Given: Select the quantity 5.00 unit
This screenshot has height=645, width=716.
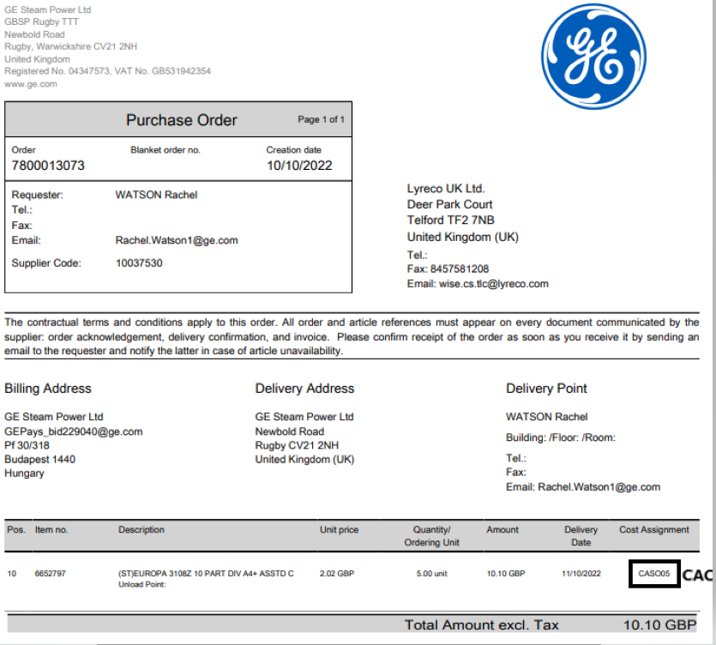Looking at the screenshot, I should pos(432,573).
